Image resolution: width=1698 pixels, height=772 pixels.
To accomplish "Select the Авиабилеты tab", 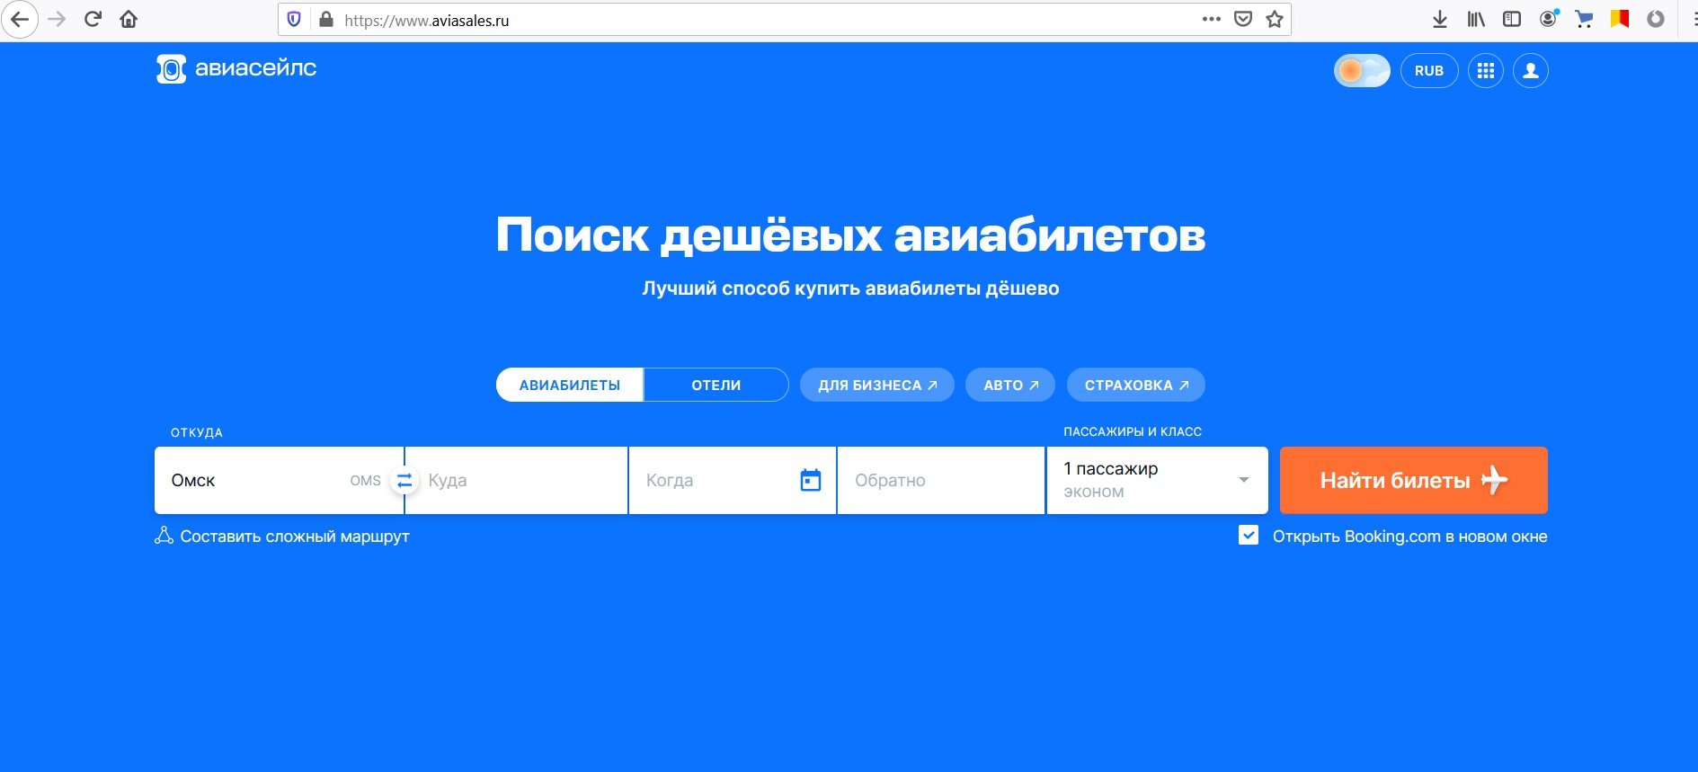I will point(570,385).
